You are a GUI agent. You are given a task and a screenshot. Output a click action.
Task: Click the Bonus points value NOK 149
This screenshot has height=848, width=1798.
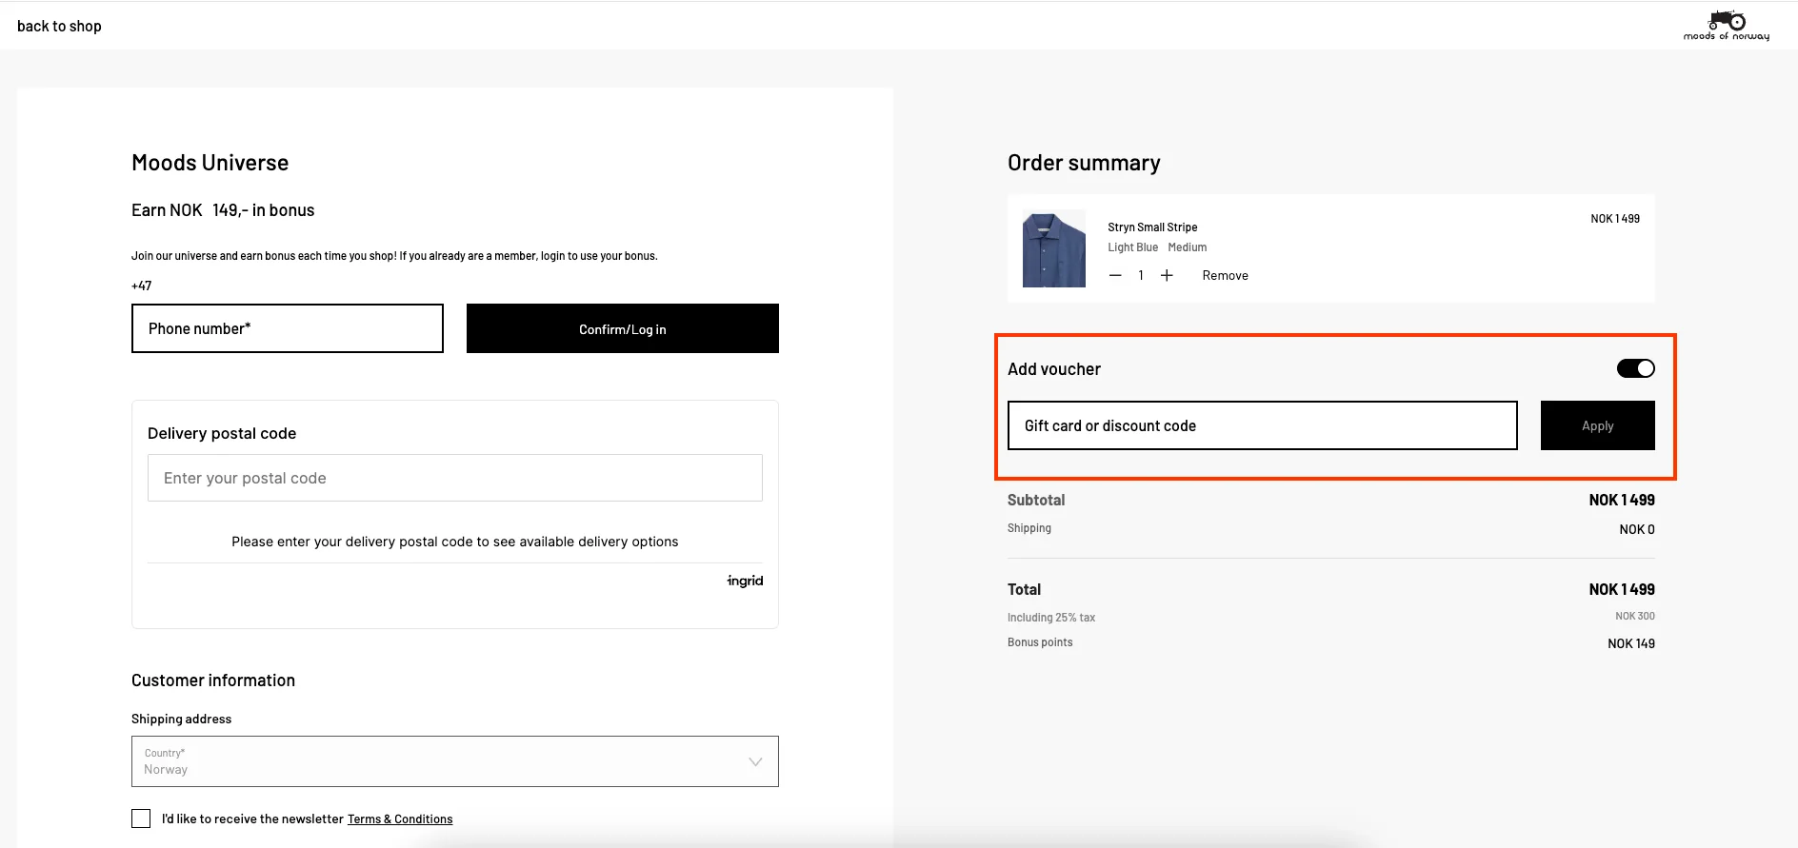coord(1631,643)
